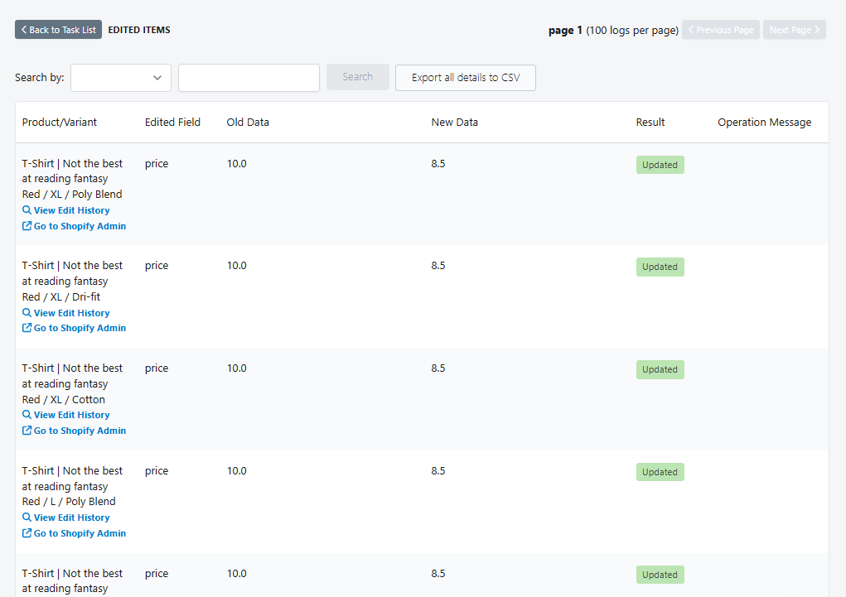View Edit History for Red / L / Poly Blend
846x597 pixels.
click(65, 518)
